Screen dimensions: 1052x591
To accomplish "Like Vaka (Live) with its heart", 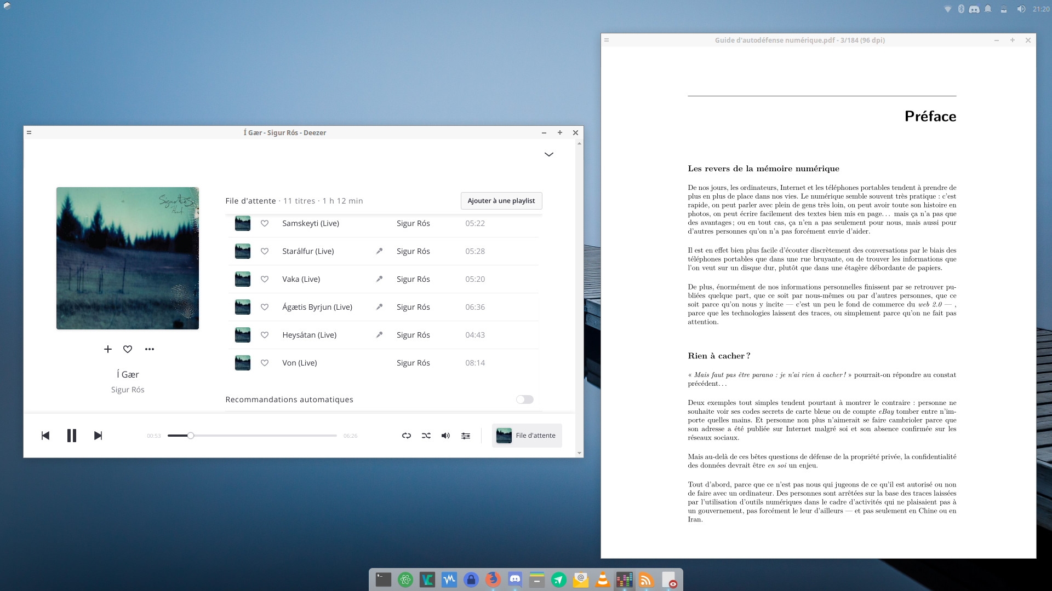I will (265, 279).
